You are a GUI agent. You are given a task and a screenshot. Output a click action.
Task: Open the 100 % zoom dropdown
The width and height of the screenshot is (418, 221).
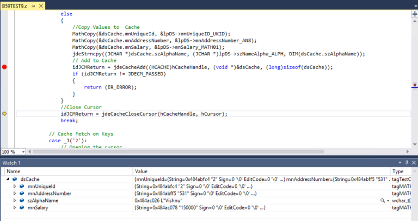tap(23, 152)
